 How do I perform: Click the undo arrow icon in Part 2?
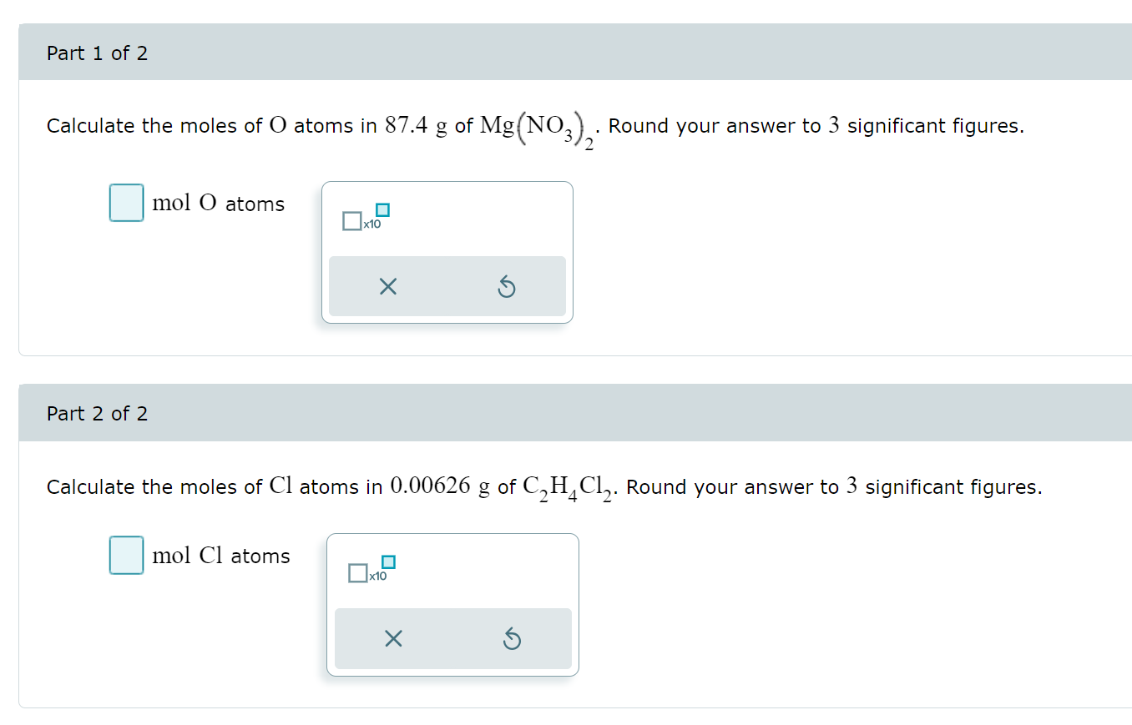click(513, 638)
